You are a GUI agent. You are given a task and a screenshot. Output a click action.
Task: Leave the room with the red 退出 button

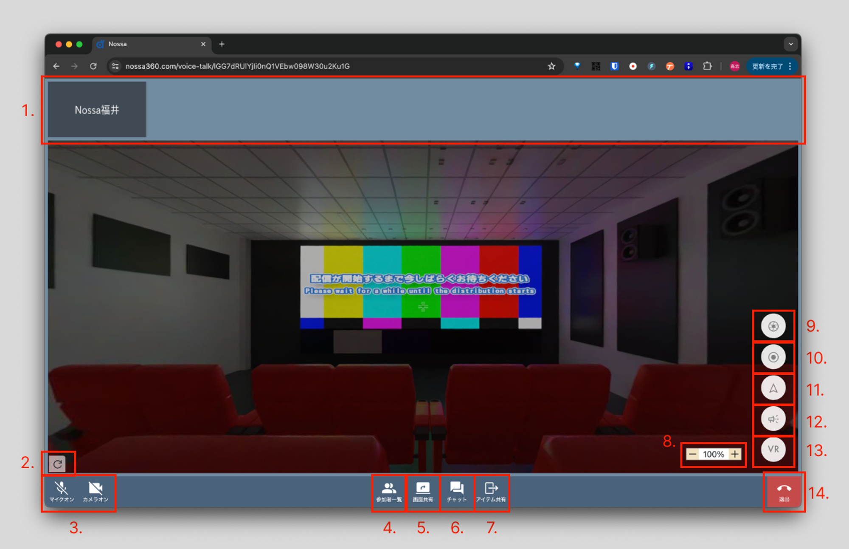[784, 492]
